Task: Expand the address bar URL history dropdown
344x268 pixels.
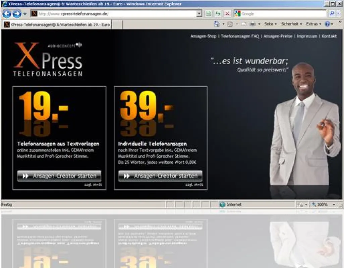Action: coord(199,14)
